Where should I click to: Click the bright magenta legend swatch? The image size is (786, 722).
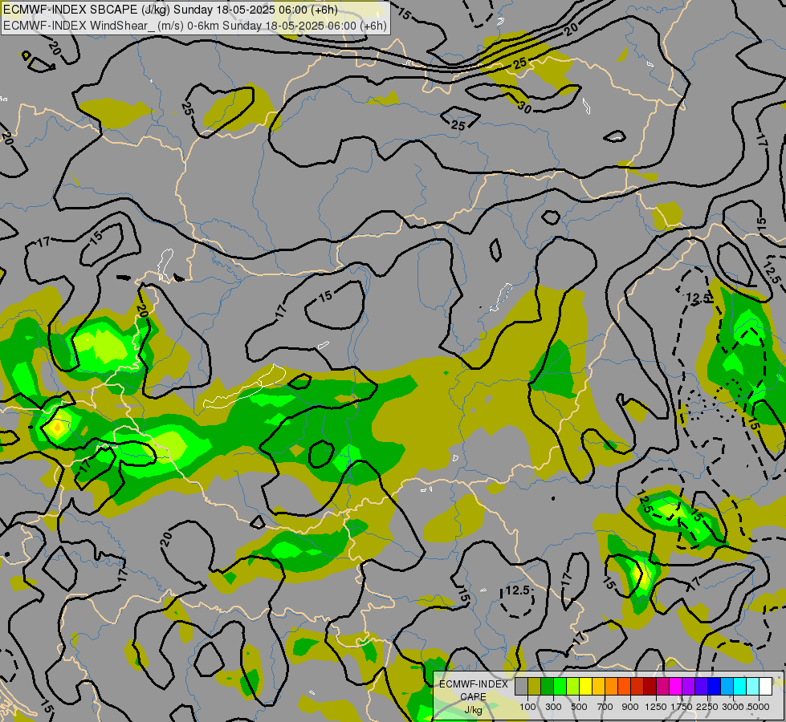676,686
